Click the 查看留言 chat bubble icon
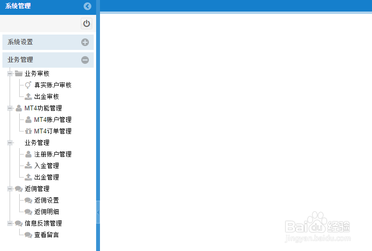The image size is (372, 251). (28, 235)
